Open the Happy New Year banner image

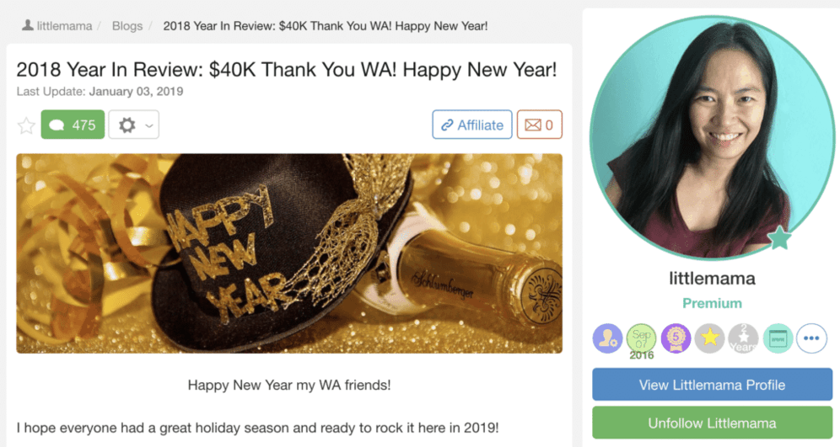(x=289, y=253)
